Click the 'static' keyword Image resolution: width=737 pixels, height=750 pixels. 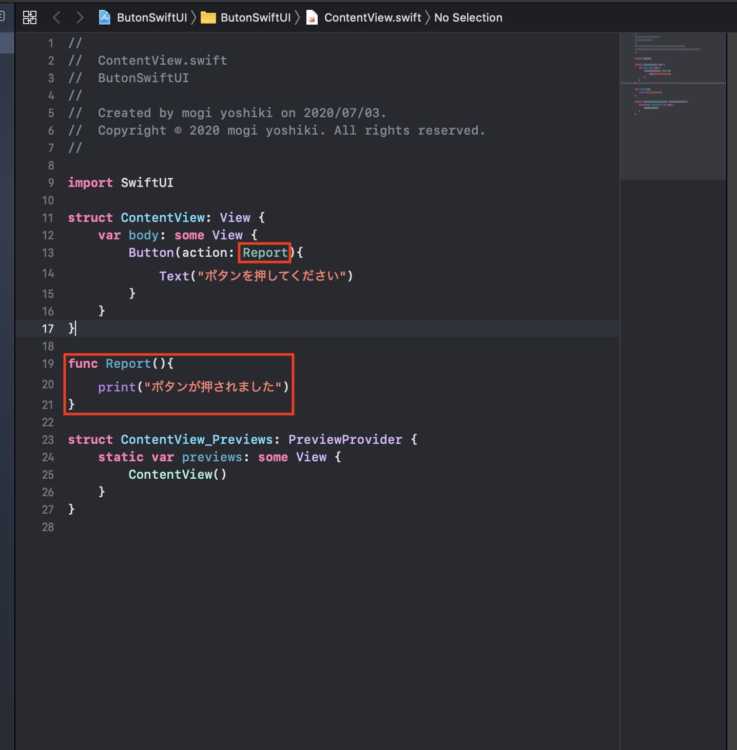click(x=121, y=457)
